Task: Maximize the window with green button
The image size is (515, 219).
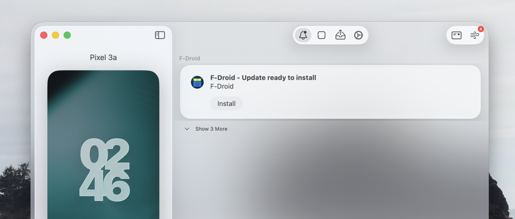Action: [x=67, y=35]
